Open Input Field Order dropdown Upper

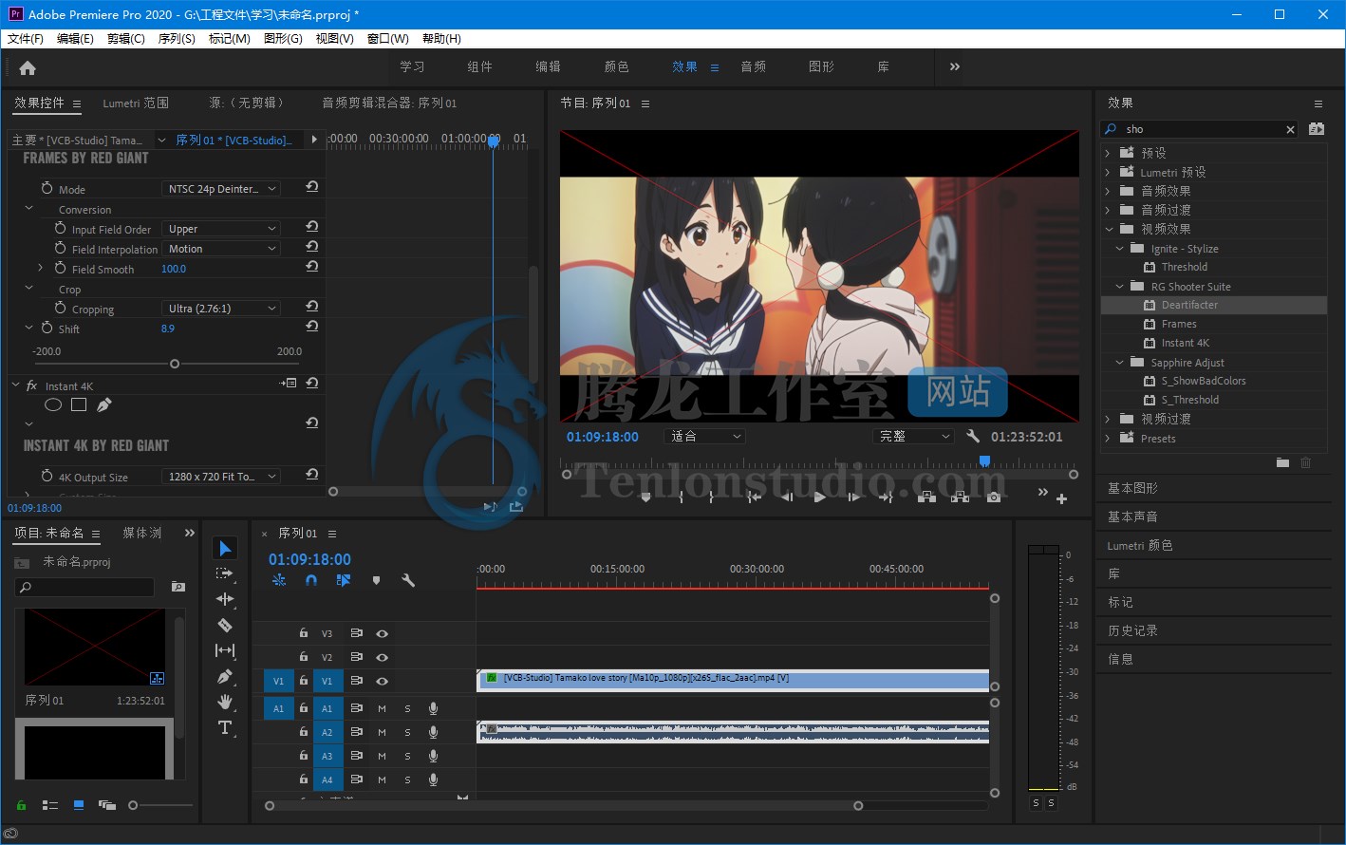pos(220,229)
